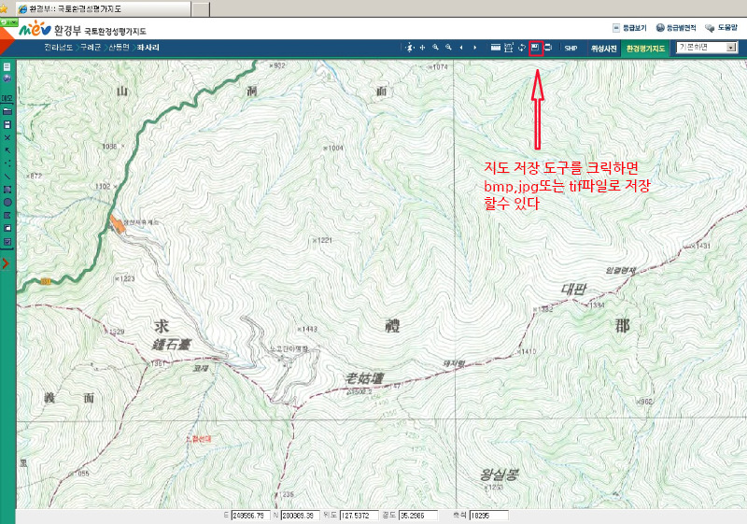Select the memo circle drawing tool
Image resolution: width=747 pixels, height=524 pixels.
(7, 203)
